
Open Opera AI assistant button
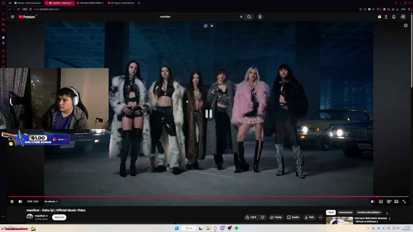[x=403, y=9]
